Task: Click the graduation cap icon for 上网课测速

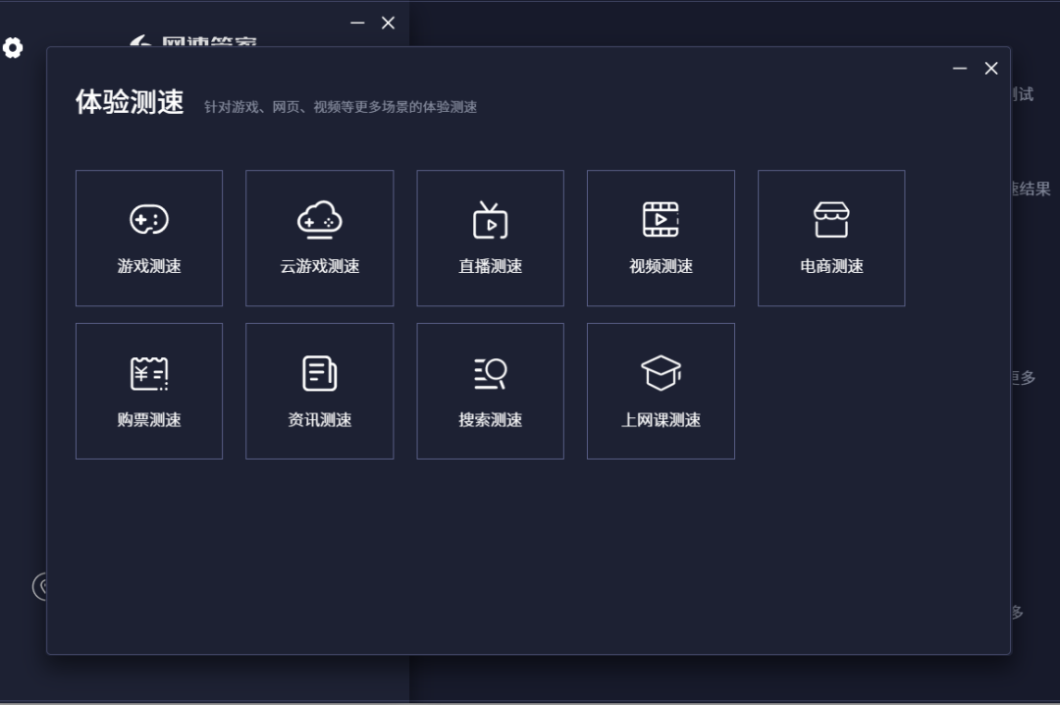Action: [x=661, y=373]
